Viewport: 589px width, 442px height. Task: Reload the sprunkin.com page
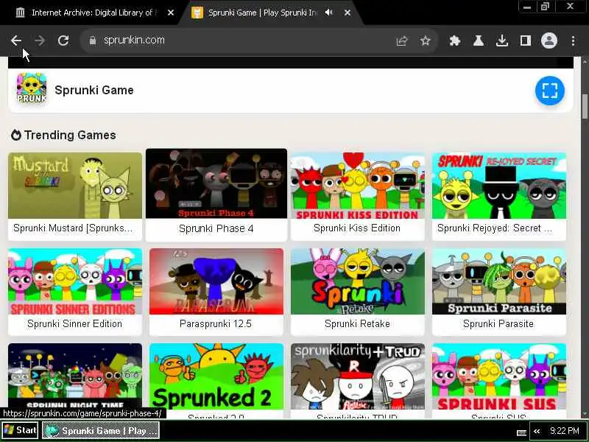[x=63, y=41]
